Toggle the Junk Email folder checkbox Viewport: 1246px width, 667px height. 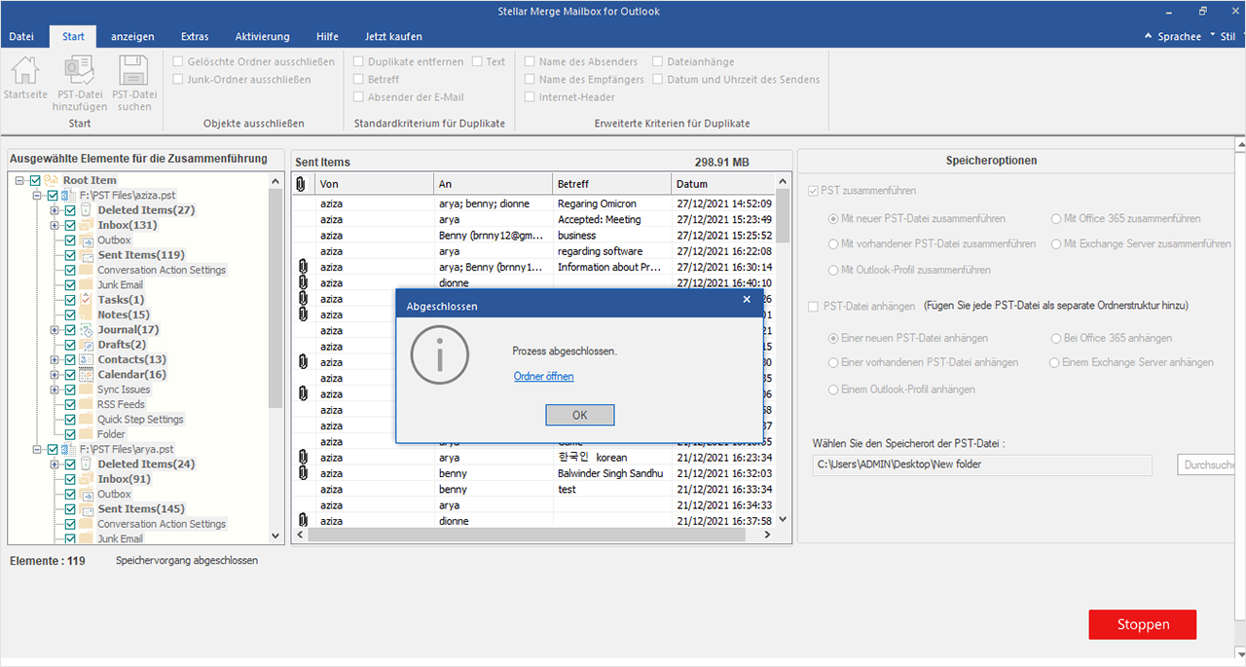[70, 285]
